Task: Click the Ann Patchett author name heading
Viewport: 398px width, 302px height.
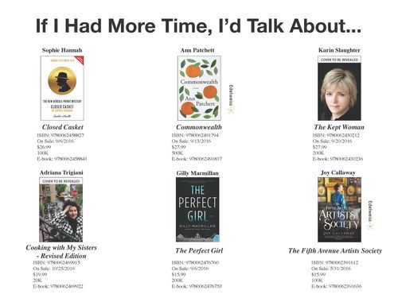Action: (197, 50)
